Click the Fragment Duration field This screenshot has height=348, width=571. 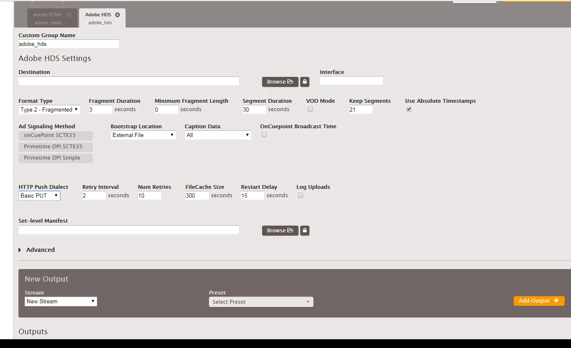pos(100,109)
